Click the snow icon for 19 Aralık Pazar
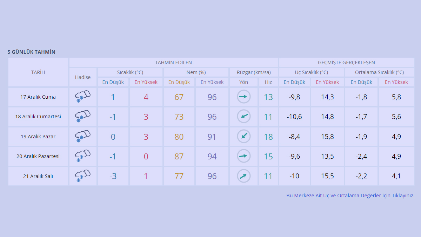The image size is (421, 237). 83,137
